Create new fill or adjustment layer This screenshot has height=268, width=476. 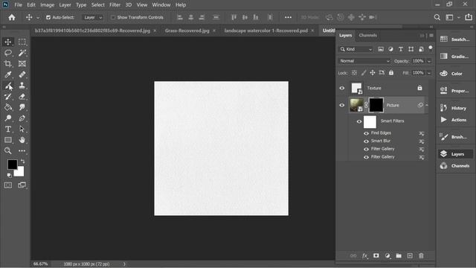[387, 256]
